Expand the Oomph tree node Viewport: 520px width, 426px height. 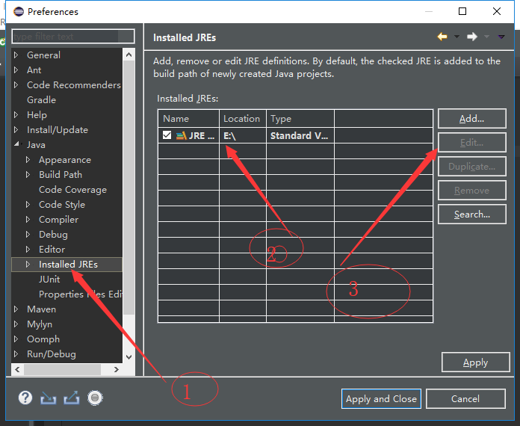(16, 339)
